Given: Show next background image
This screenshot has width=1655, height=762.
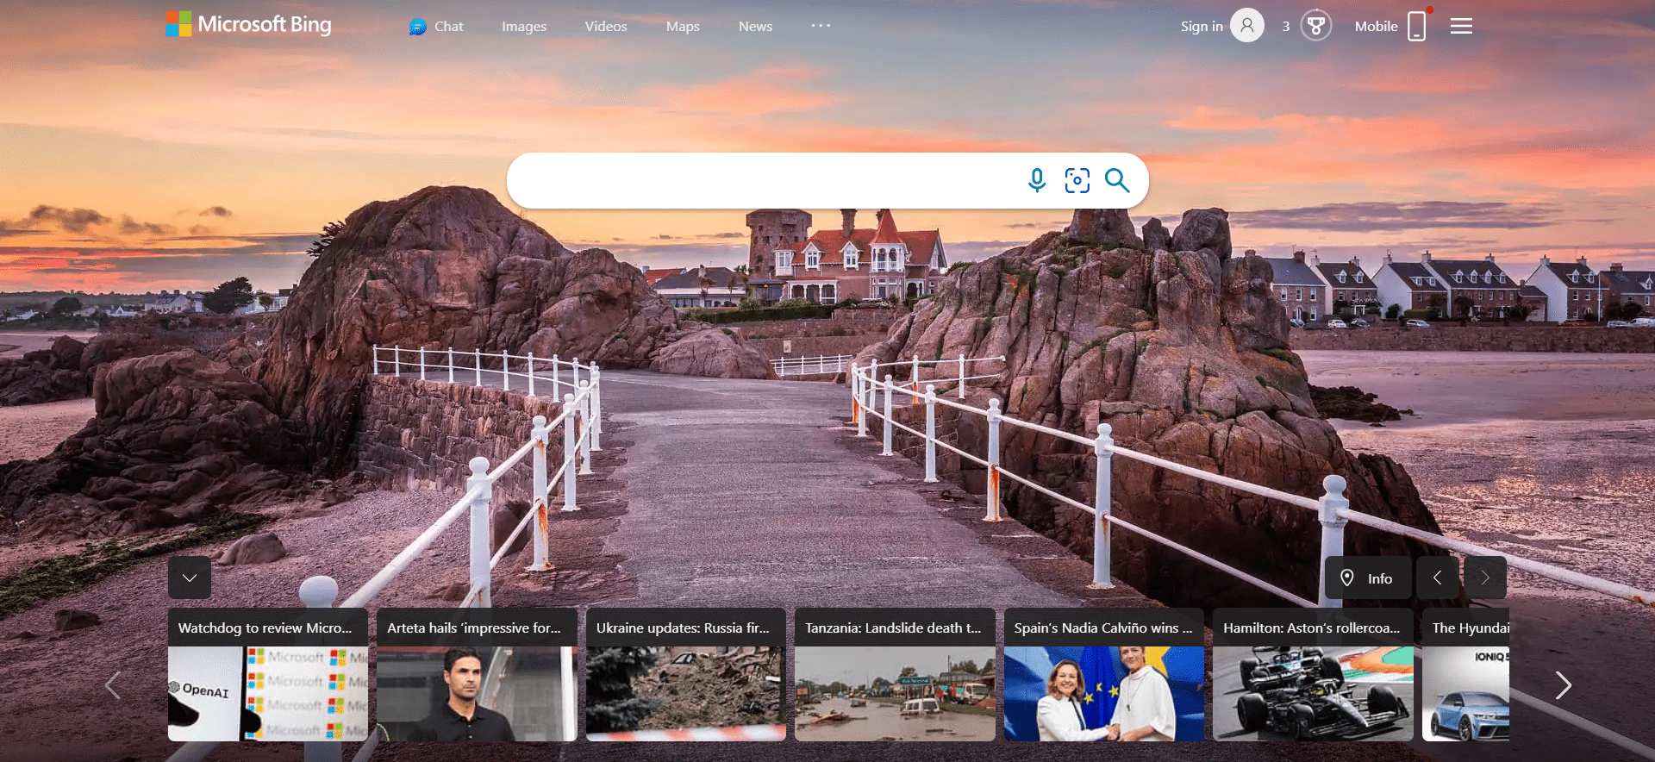Looking at the screenshot, I should pyautogui.click(x=1484, y=578).
